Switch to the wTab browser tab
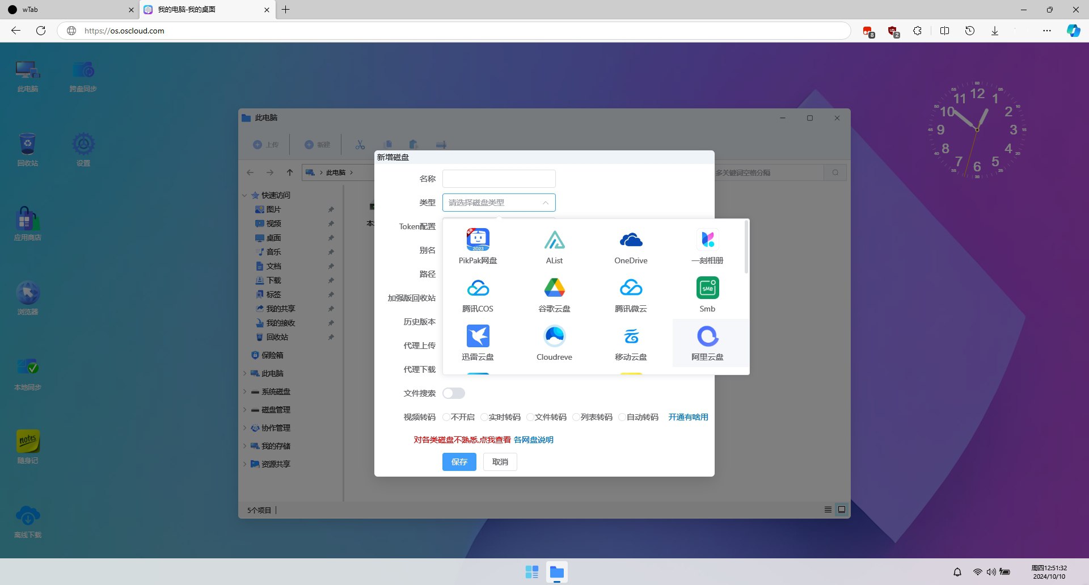This screenshot has height=585, width=1089. [x=69, y=10]
